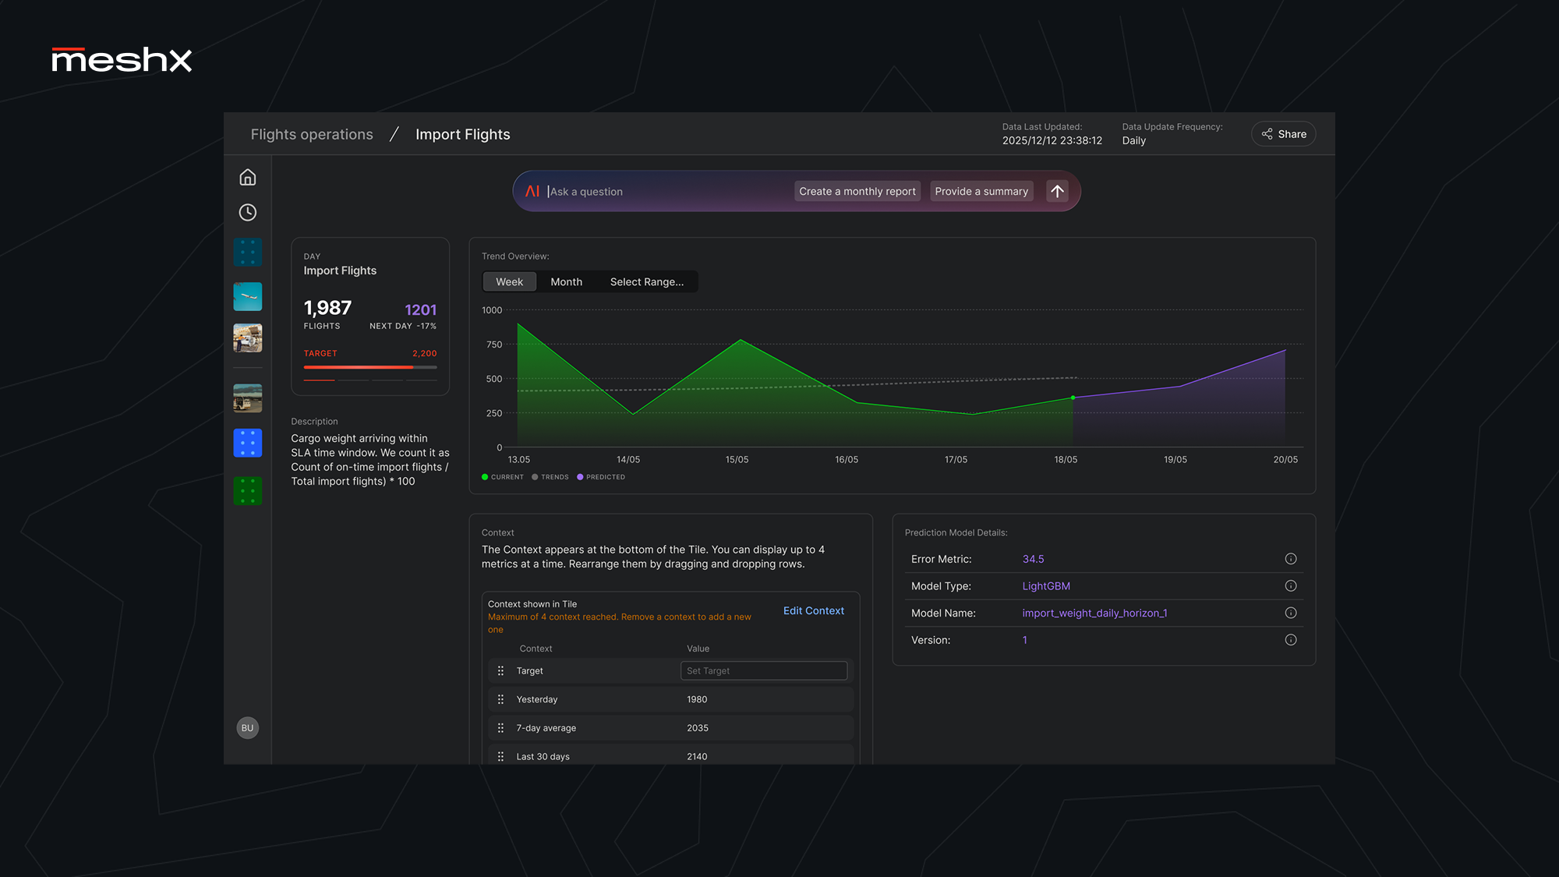This screenshot has width=1559, height=877.
Task: Grab drag handle of 7-day average row
Action: [x=500, y=727]
